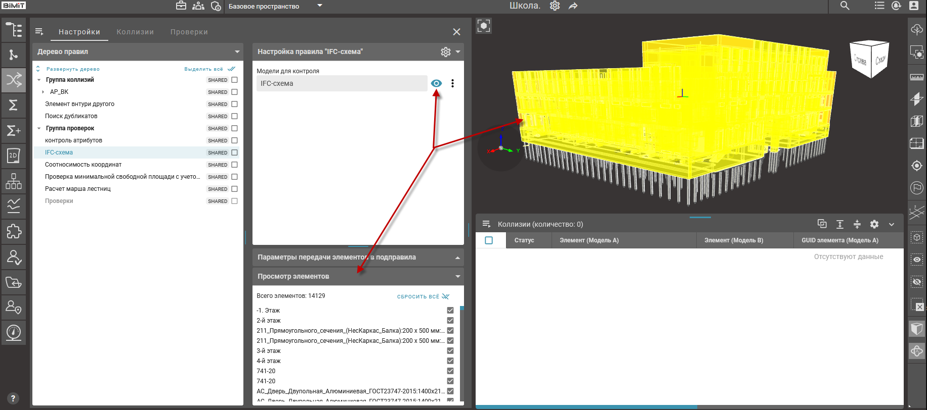Viewport: 927px width, 410px height.
Task: Open the user location tool
Action: click(x=14, y=307)
